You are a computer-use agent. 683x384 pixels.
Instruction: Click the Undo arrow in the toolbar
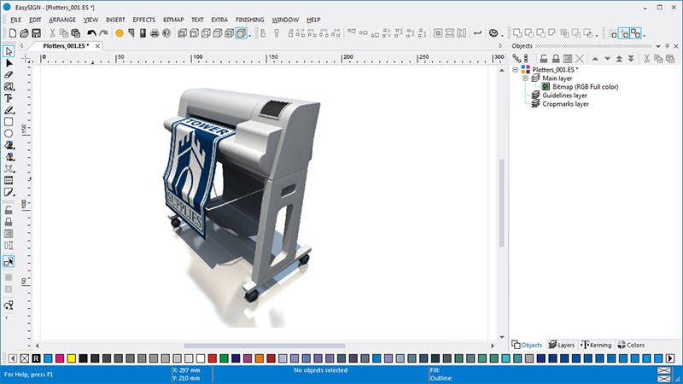[x=91, y=33]
